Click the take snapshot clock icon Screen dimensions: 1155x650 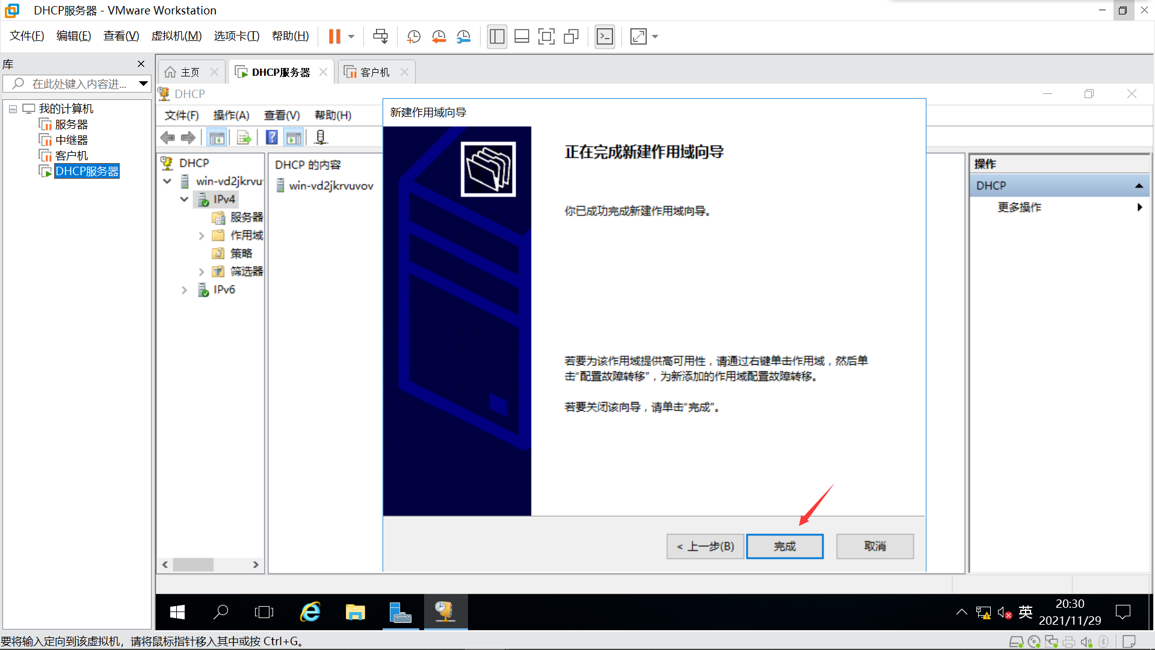coord(414,37)
